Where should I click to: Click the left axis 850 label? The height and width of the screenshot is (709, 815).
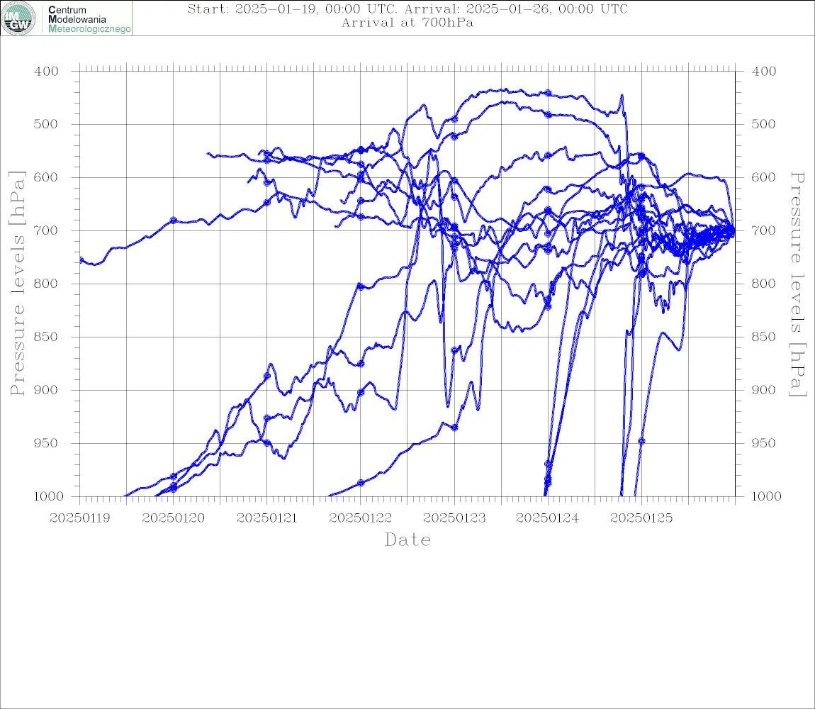pyautogui.click(x=46, y=337)
